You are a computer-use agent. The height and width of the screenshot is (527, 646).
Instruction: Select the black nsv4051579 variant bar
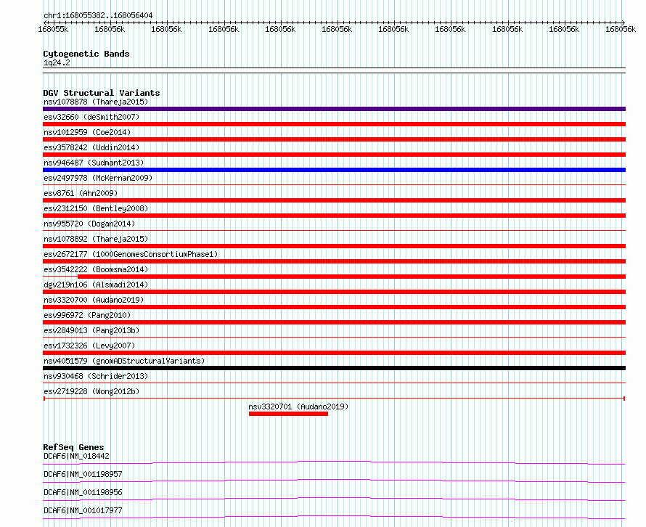pyautogui.click(x=334, y=368)
